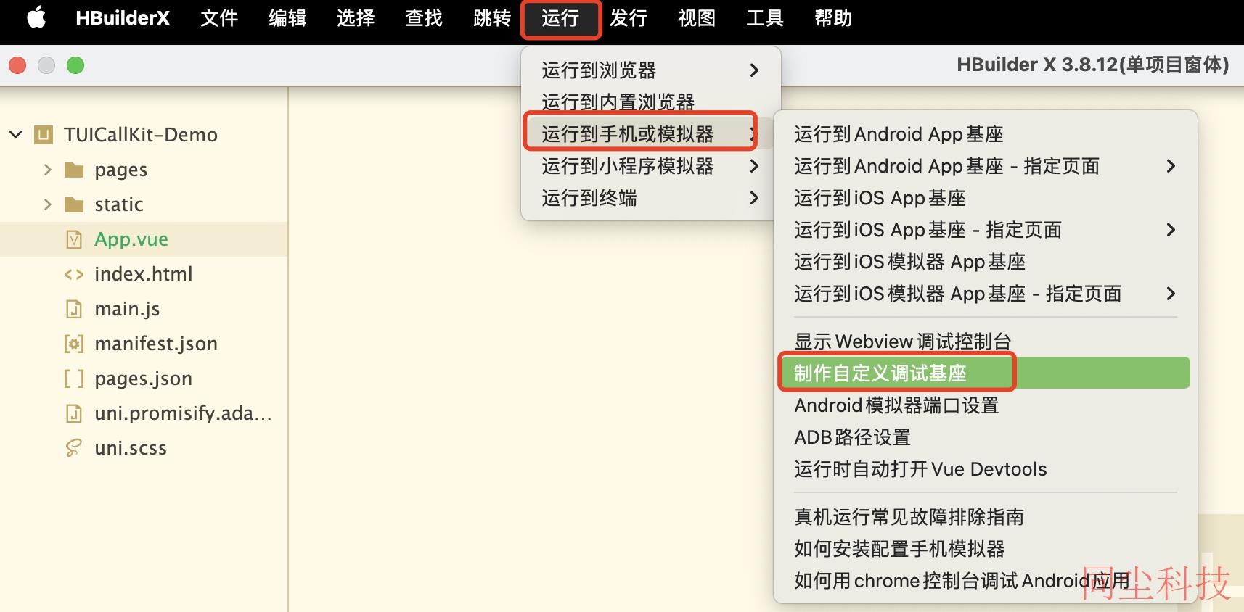The height and width of the screenshot is (612, 1244).
Task: Open the 工具 menu
Action: click(765, 18)
